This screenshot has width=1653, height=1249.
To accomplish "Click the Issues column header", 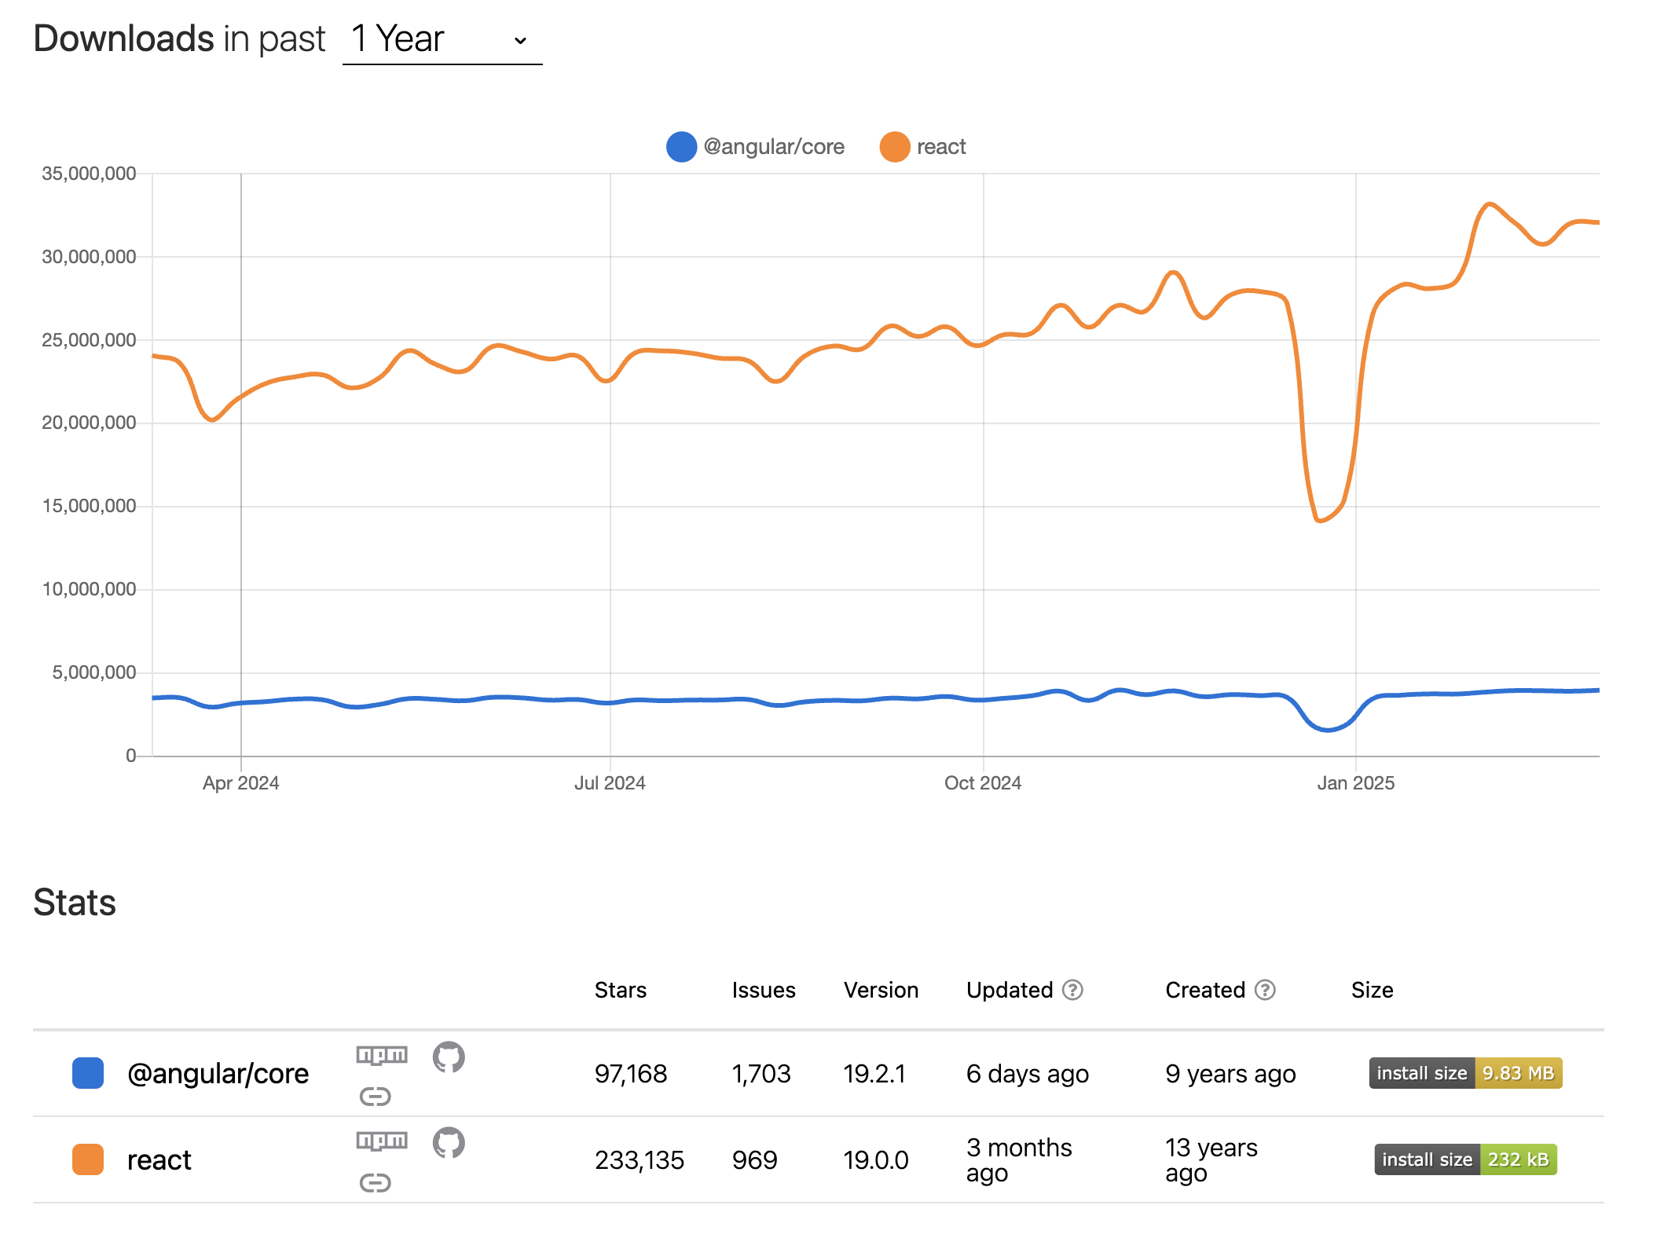I will coord(764,990).
